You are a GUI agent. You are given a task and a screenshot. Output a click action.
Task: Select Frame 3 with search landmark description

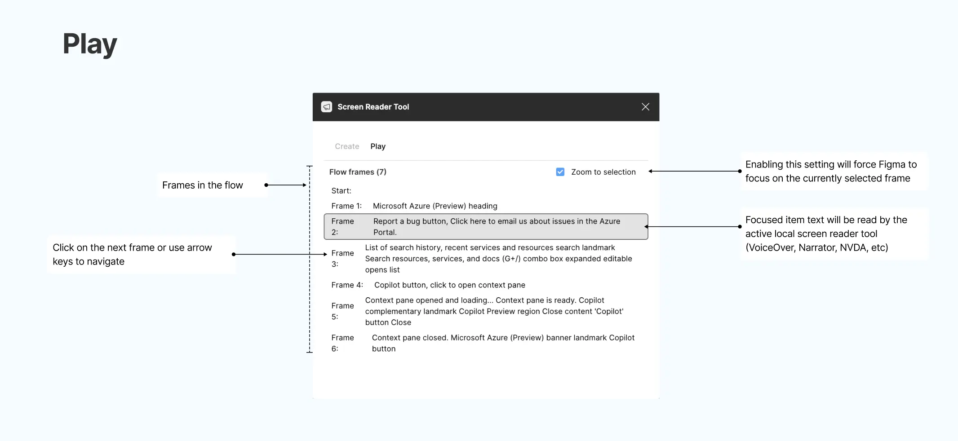tap(485, 259)
